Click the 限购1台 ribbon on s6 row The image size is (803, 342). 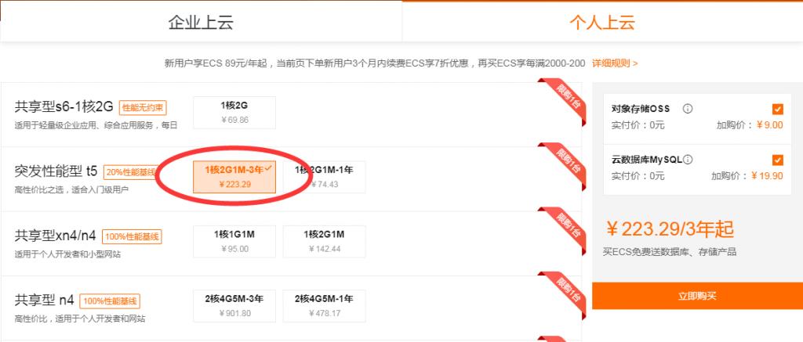pyautogui.click(x=566, y=100)
